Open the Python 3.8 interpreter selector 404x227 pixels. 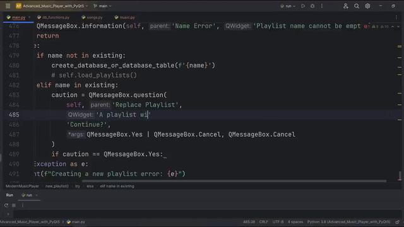pyautogui.click(x=348, y=222)
